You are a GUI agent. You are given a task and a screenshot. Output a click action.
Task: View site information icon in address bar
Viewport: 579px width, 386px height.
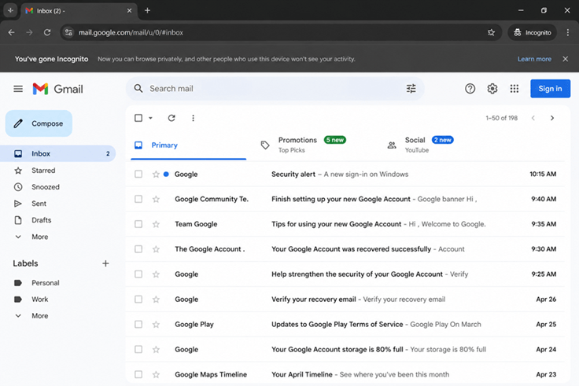click(68, 32)
